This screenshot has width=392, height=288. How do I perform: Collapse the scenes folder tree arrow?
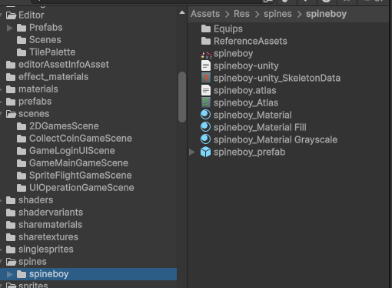pos(1,114)
